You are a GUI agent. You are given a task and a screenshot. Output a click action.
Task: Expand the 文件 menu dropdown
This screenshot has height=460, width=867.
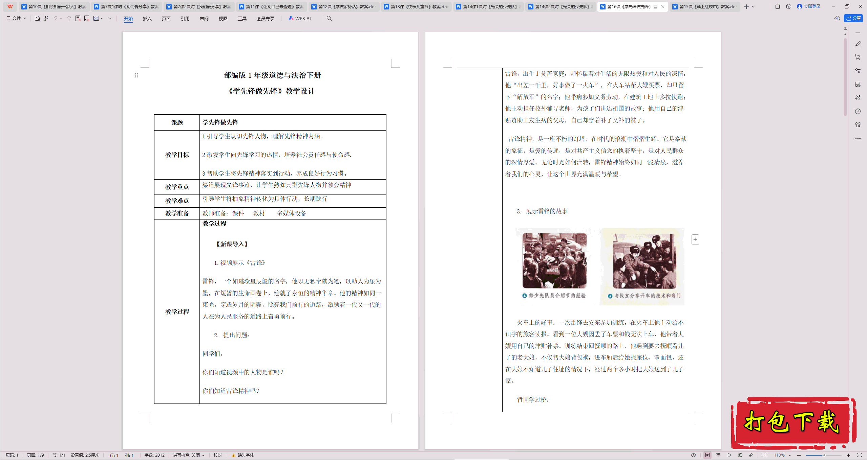click(x=17, y=18)
